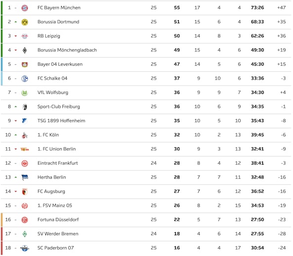Click the Borussia Dortmund BVB logo
Screen dimensions: 293x256
click(25, 22)
